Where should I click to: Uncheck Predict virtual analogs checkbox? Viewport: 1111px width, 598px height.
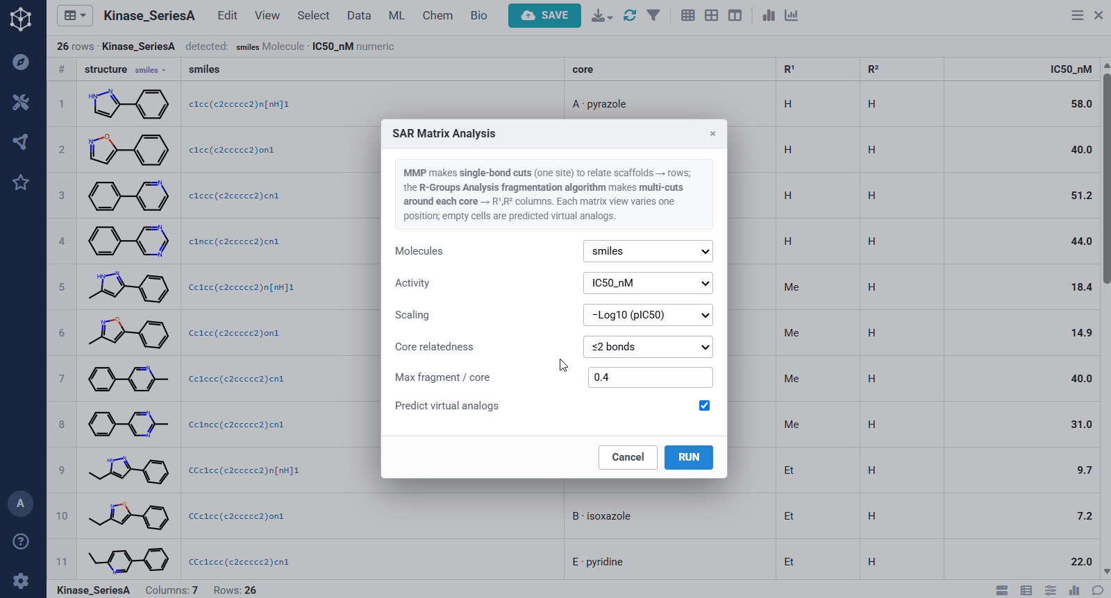click(704, 405)
